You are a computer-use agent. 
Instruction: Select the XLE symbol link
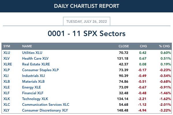pos(7,87)
